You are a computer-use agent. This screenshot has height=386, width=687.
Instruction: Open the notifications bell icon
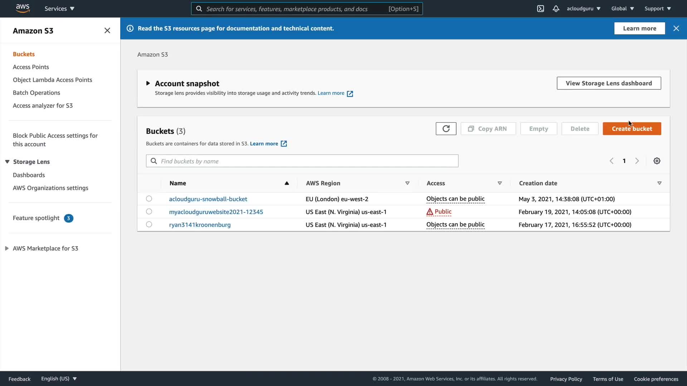point(556,9)
